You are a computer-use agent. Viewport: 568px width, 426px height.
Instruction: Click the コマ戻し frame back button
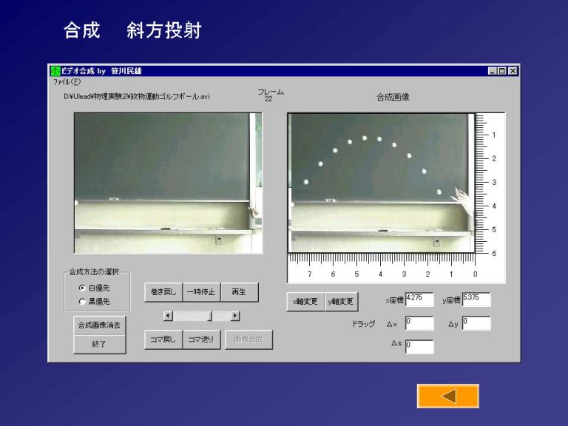point(163,339)
